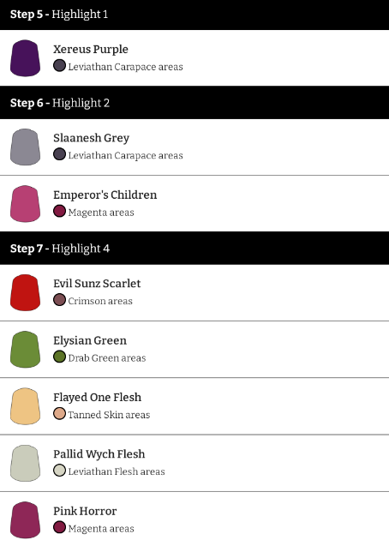389x546 pixels.
Task: Click the Pallid Wych Flesh title text
Action: click(x=99, y=454)
